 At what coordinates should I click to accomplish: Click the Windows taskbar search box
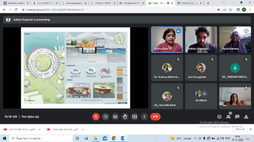[x=41, y=138]
